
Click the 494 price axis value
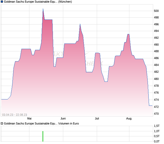(156, 31)
